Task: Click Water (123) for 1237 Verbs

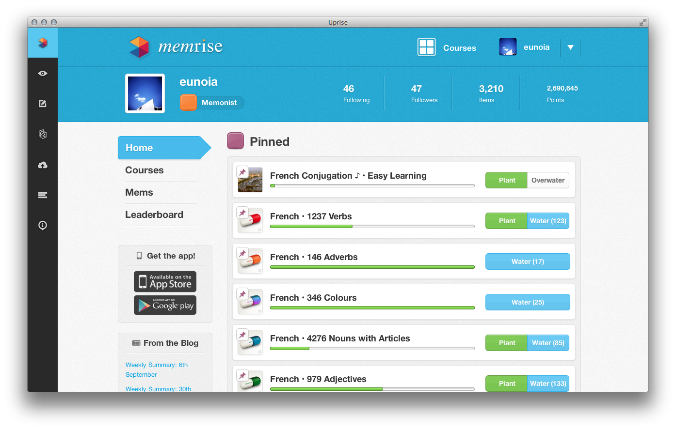Action: [x=548, y=221]
